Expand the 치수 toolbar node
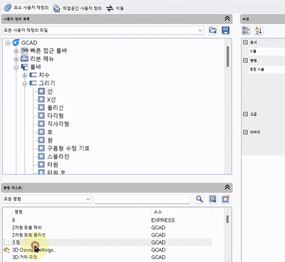Screen dimensions: 285x262 click(x=25, y=75)
